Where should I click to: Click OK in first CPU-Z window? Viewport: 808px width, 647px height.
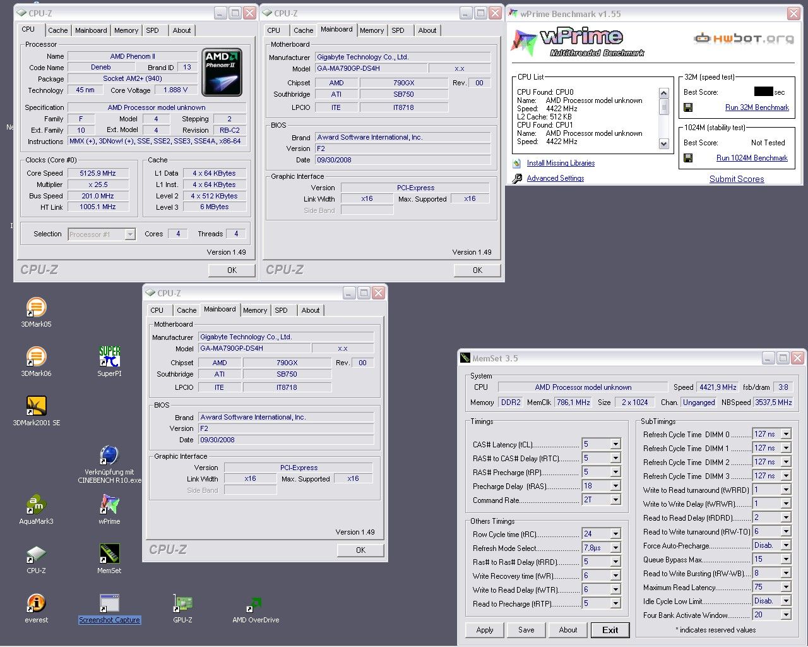(x=232, y=270)
